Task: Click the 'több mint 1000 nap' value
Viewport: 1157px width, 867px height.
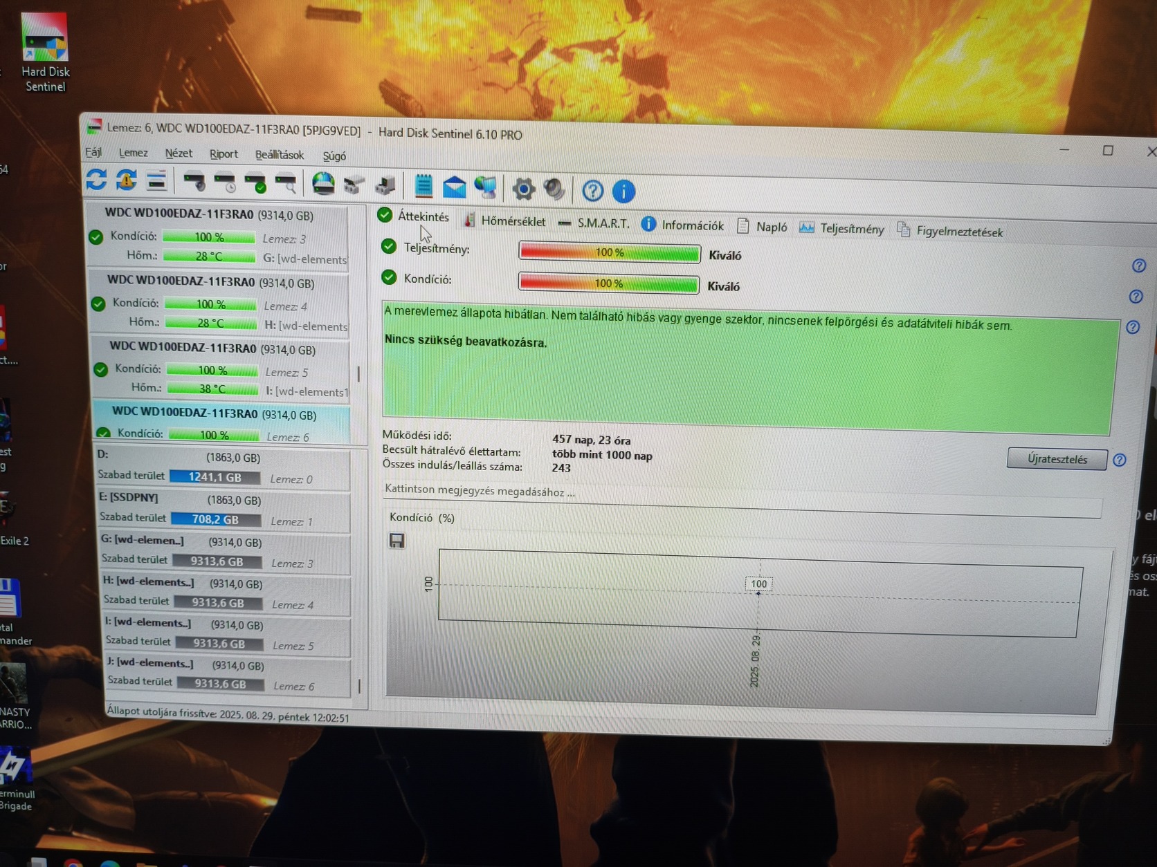Action: click(602, 455)
